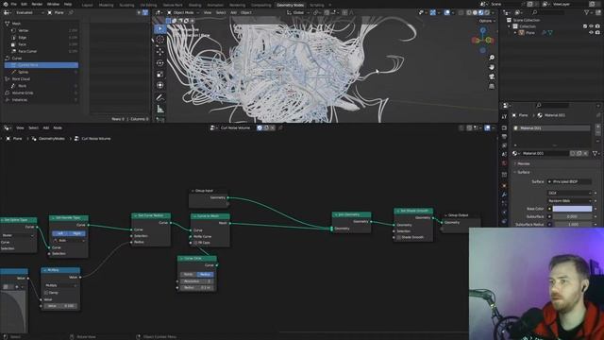Open the viewport Options dropdown
Screen dimensions: 604x340
(487, 21)
